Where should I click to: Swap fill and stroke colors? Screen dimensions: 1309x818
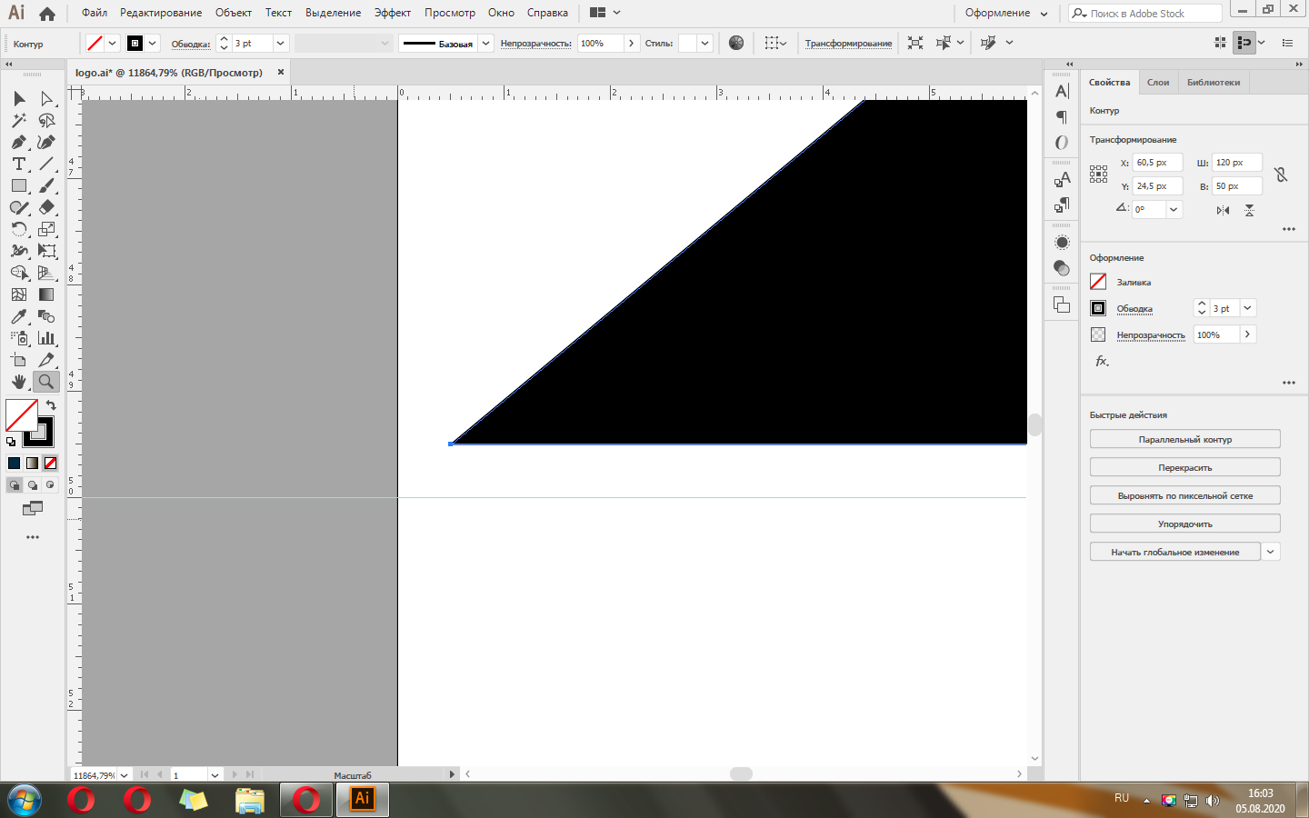tap(51, 405)
